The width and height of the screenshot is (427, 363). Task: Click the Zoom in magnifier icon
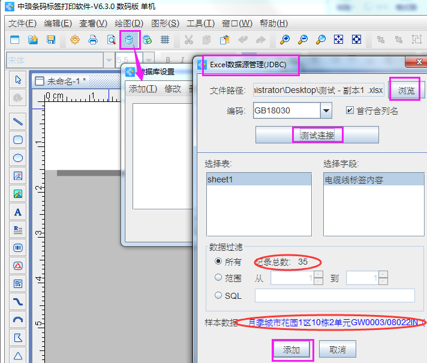coord(285,40)
